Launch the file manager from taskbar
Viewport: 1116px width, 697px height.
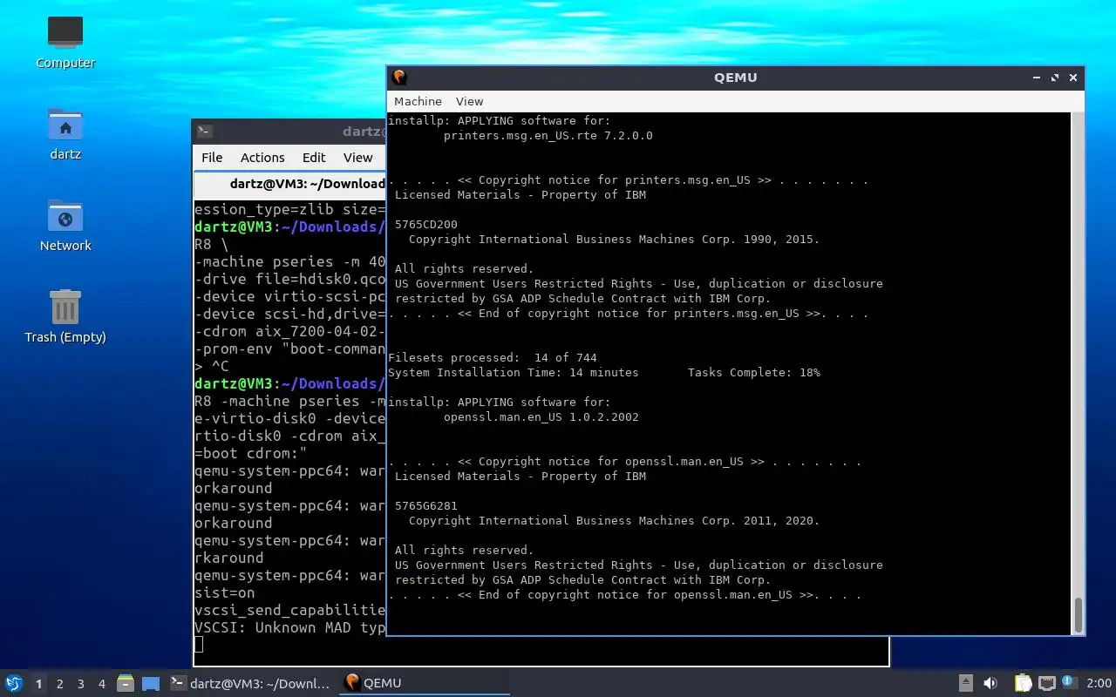126,683
